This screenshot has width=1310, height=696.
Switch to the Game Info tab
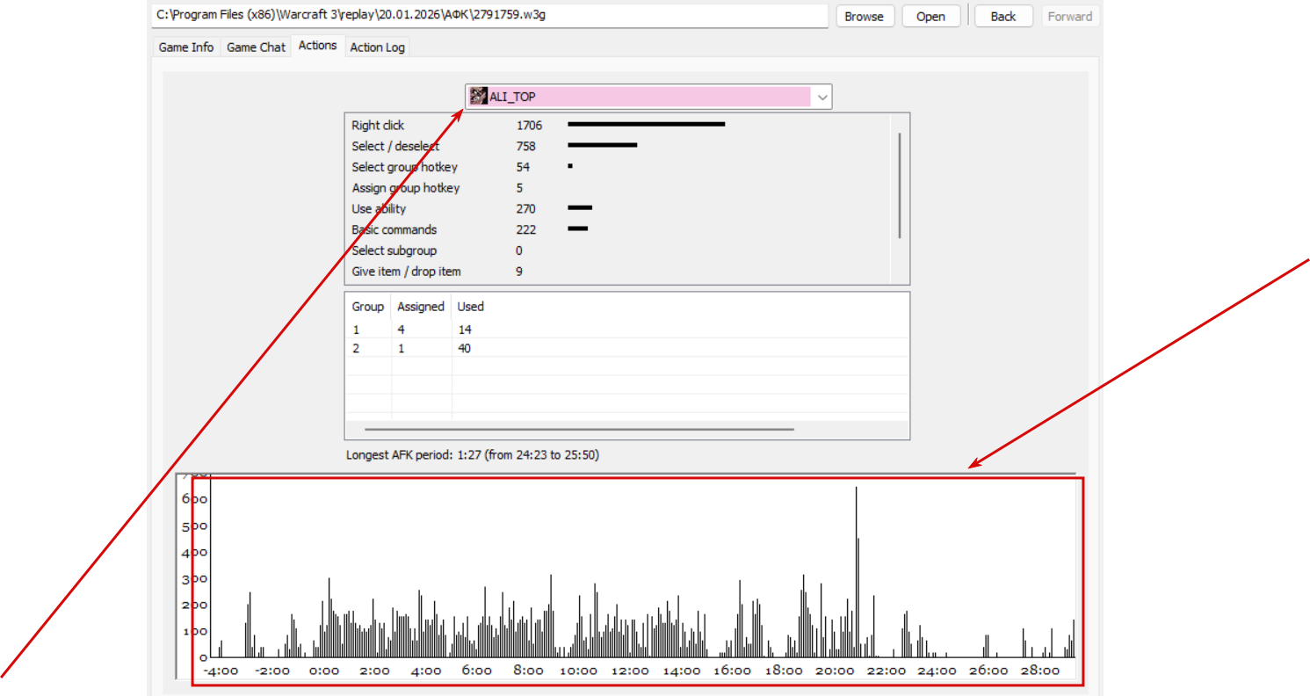[x=186, y=47]
